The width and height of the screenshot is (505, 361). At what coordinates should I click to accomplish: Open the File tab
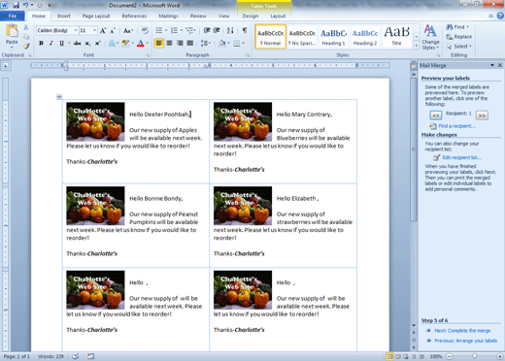(13, 16)
